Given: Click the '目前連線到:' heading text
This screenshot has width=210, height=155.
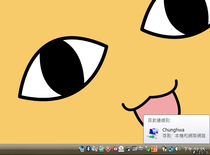Looking at the screenshot, I should (x=159, y=120).
